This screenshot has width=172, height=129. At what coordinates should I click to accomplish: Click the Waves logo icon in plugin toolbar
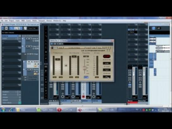(x=52, y=48)
